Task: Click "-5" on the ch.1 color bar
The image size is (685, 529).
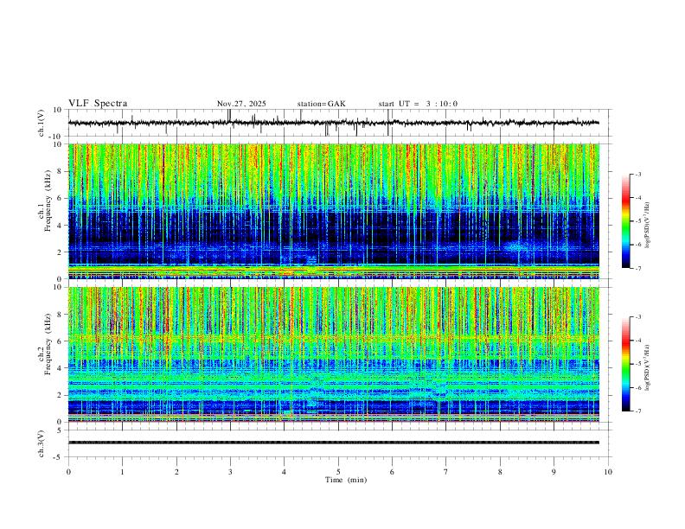Action: point(637,221)
